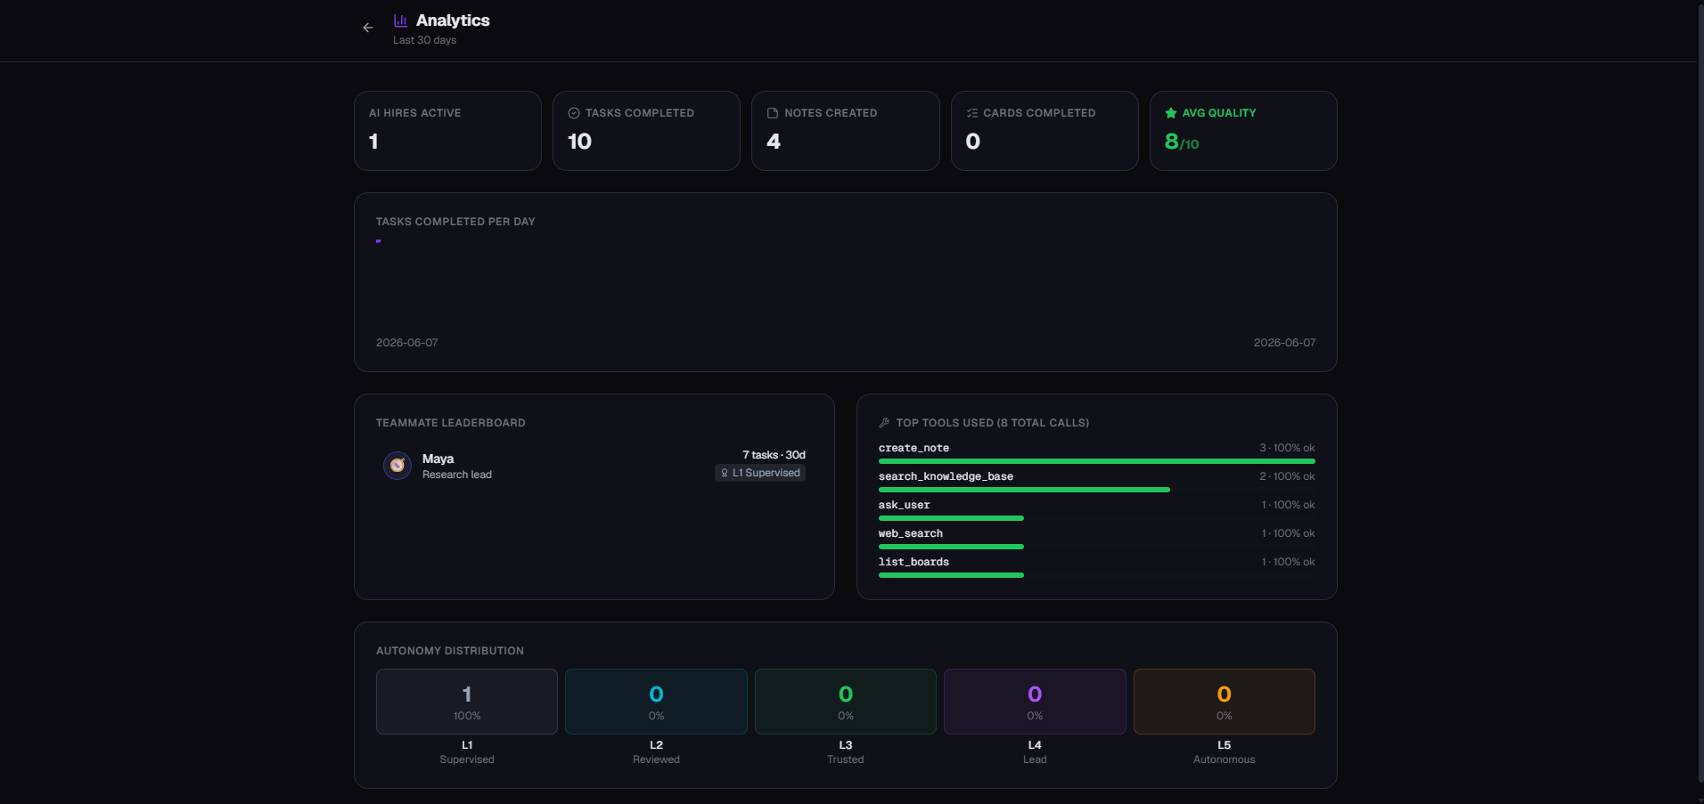
Task: Go back using the arrow icon
Action: pyautogui.click(x=367, y=28)
